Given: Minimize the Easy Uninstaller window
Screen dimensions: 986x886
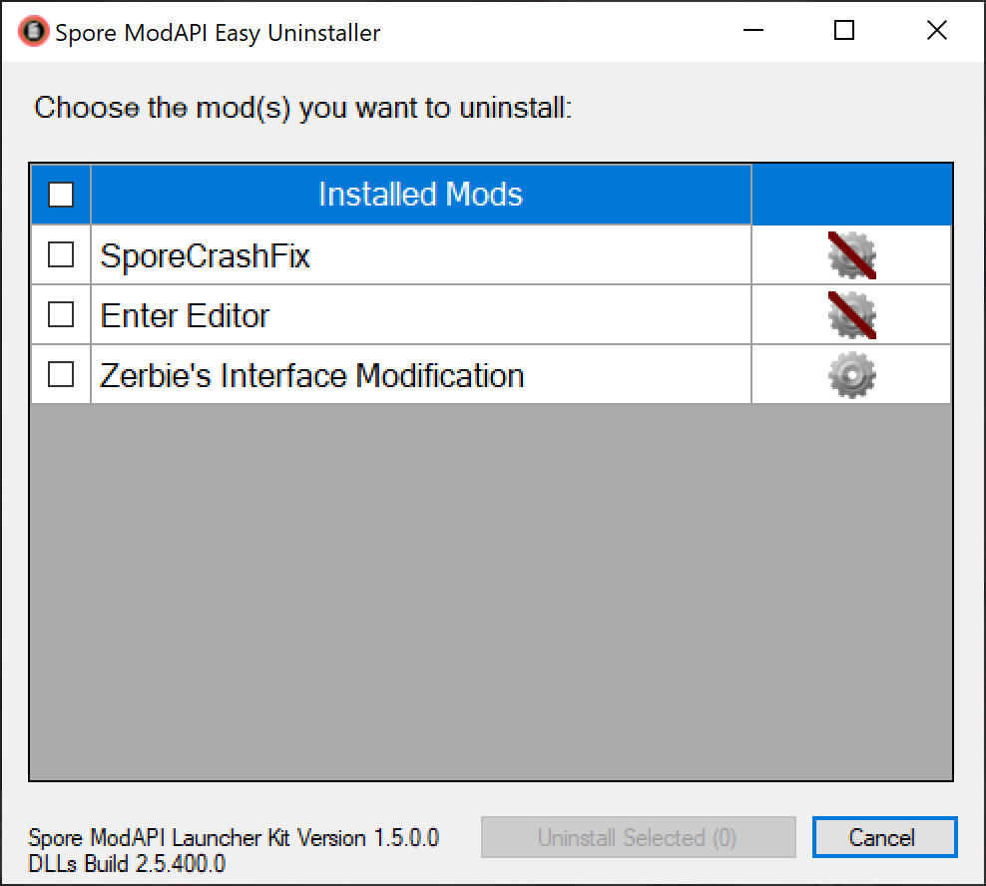Looking at the screenshot, I should click(x=752, y=30).
